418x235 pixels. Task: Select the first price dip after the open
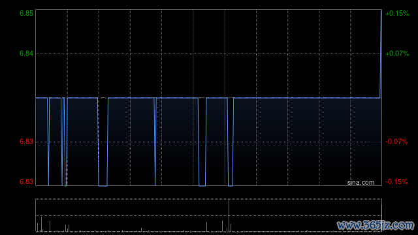coord(48,142)
